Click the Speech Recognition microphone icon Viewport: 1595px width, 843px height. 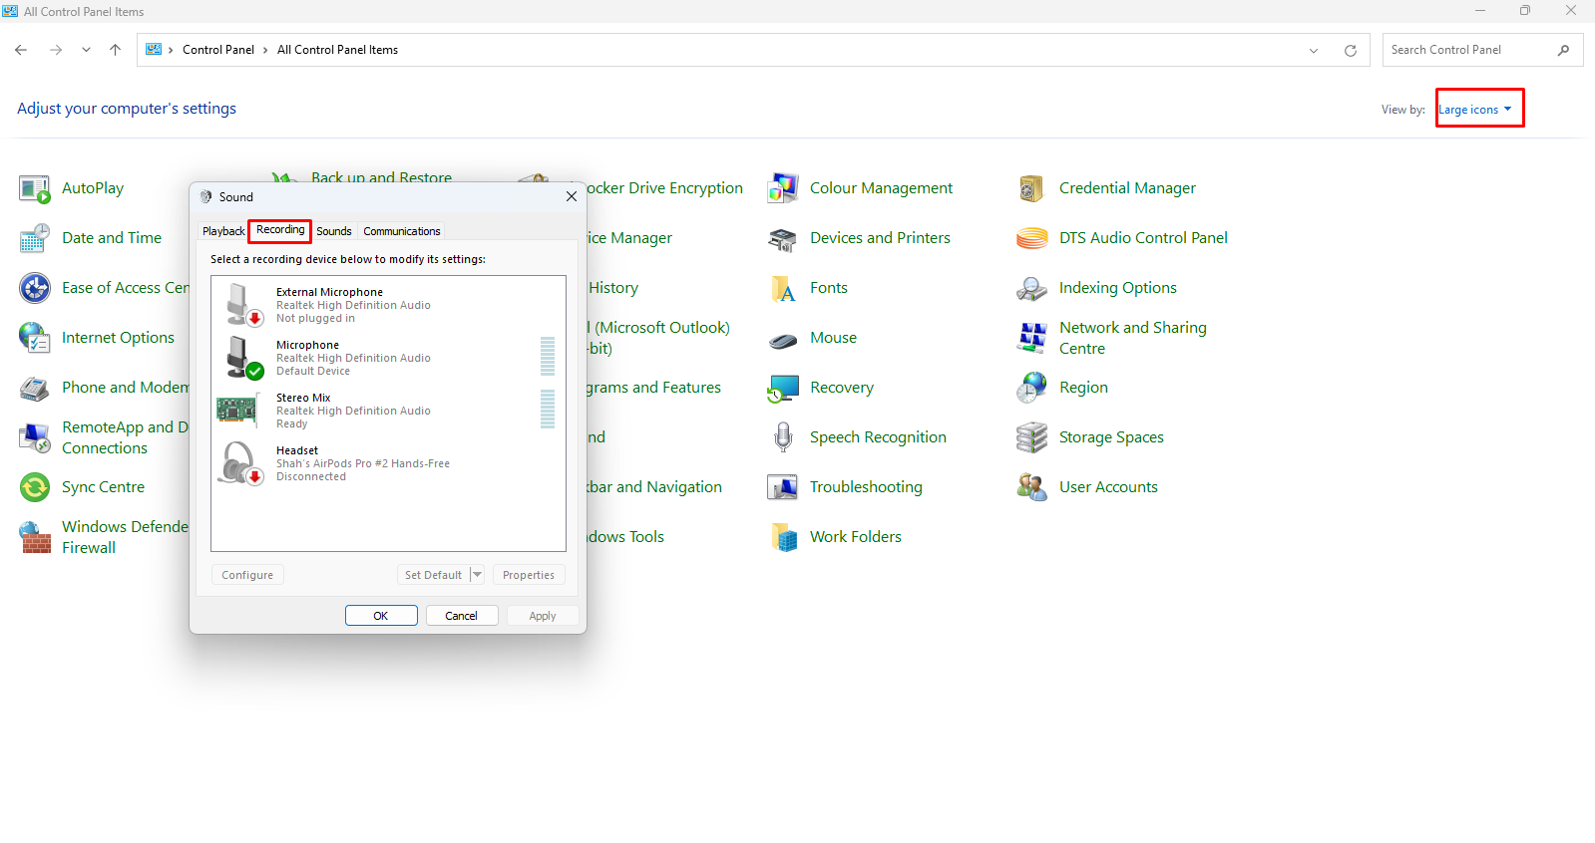pyautogui.click(x=782, y=437)
